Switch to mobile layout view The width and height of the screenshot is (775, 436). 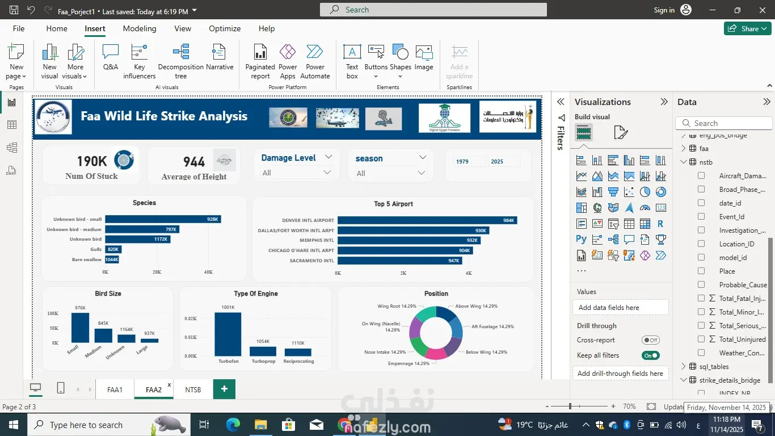(x=61, y=388)
